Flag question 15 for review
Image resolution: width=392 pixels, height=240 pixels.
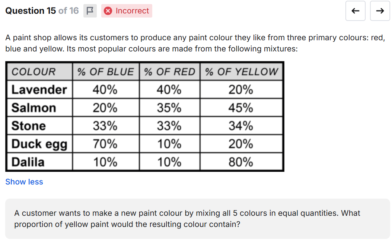point(89,11)
